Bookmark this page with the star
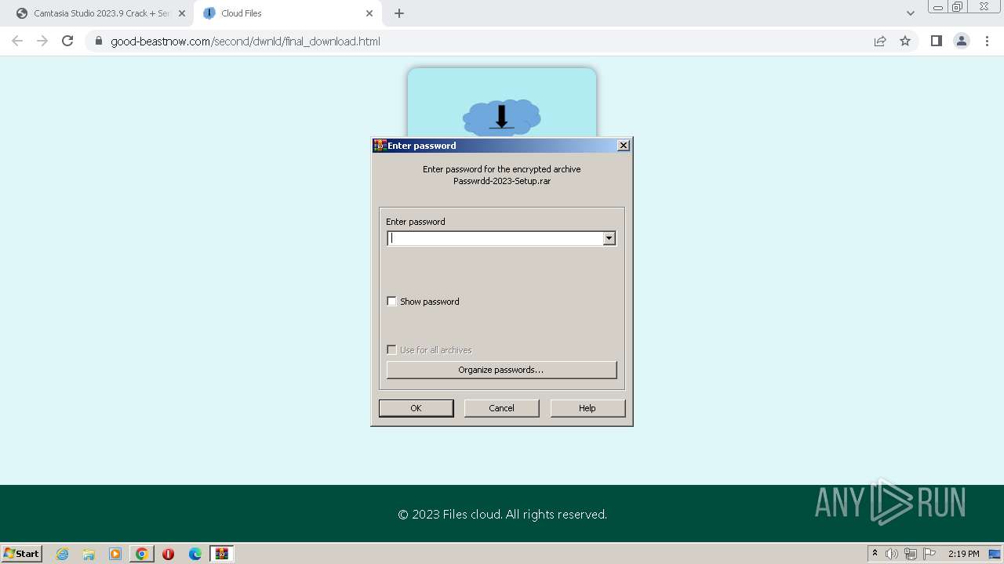This screenshot has height=564, width=1004. 905,42
